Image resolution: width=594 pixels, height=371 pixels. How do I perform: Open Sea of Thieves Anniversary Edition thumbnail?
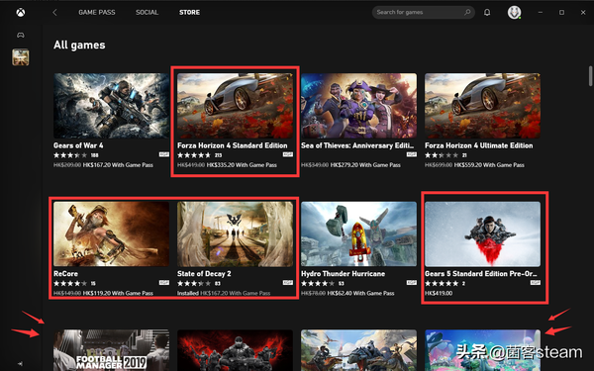click(x=358, y=106)
